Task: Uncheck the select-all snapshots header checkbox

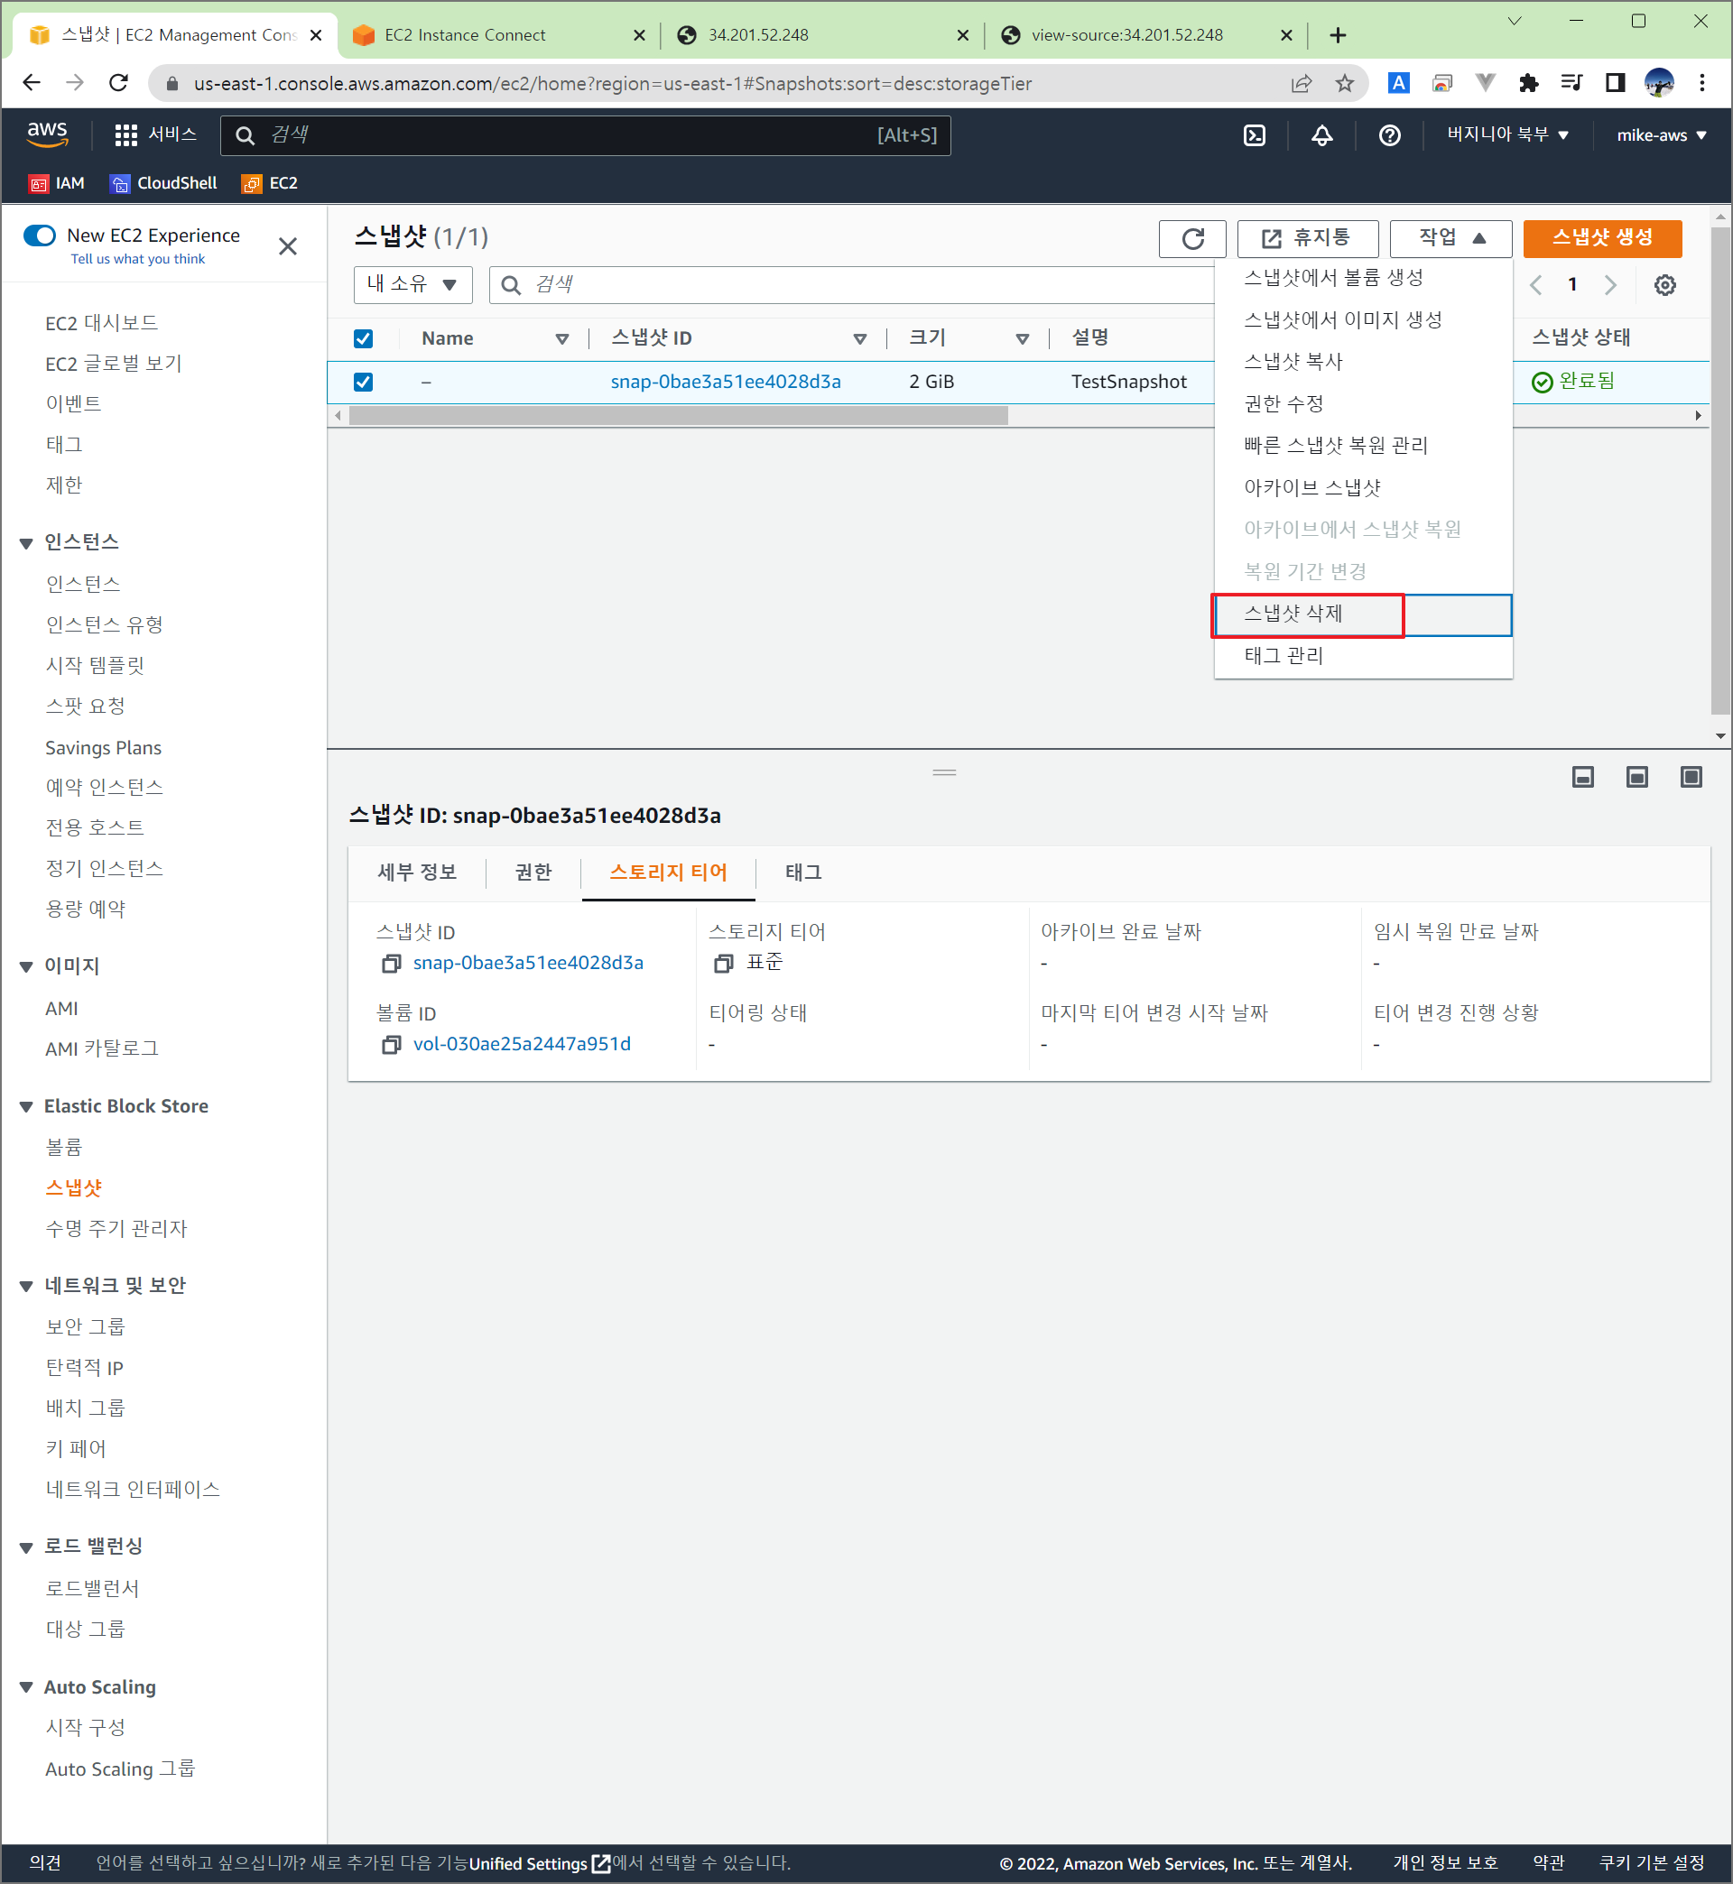Action: (x=363, y=338)
